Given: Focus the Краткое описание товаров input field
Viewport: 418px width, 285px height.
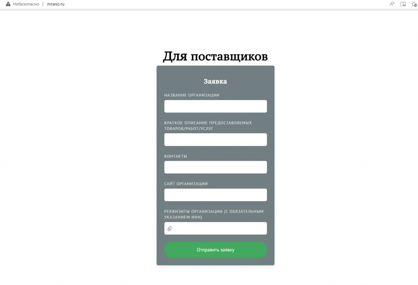Looking at the screenshot, I should click(216, 140).
